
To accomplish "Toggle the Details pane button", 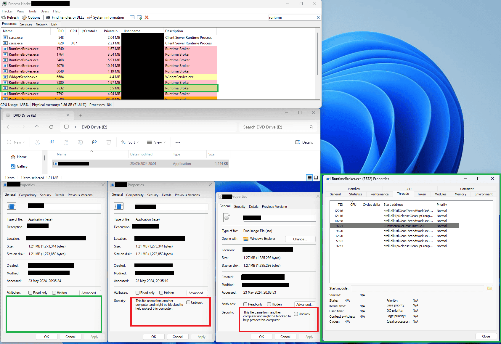I will click(304, 142).
